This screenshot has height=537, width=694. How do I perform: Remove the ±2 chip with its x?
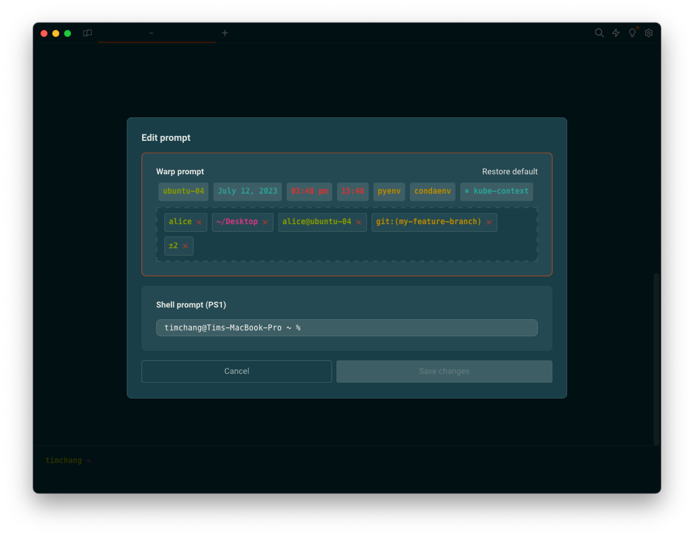pyautogui.click(x=186, y=246)
